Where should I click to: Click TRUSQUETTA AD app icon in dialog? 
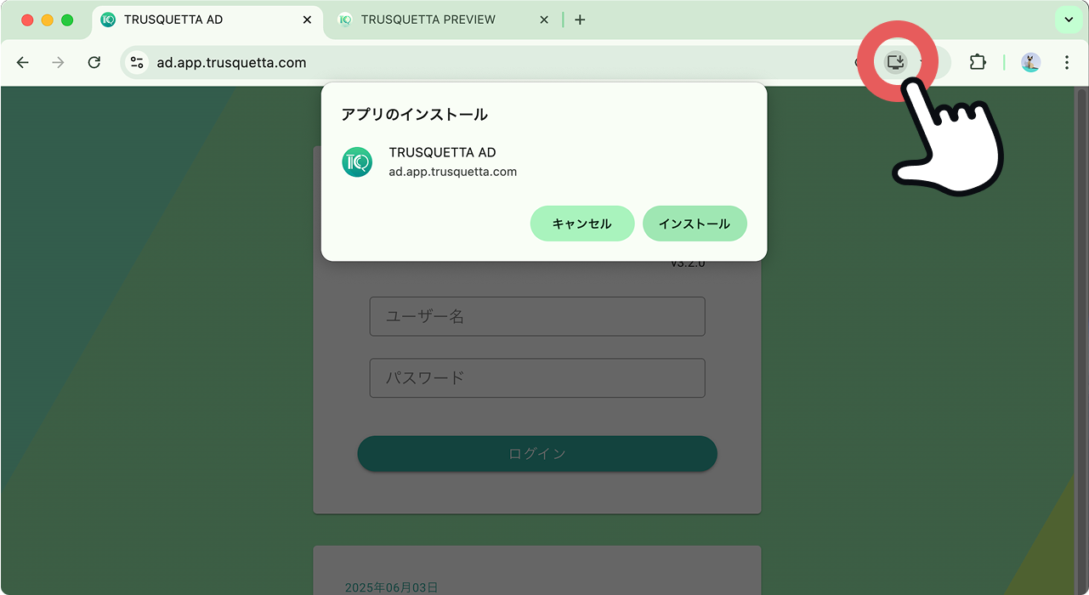(x=357, y=161)
